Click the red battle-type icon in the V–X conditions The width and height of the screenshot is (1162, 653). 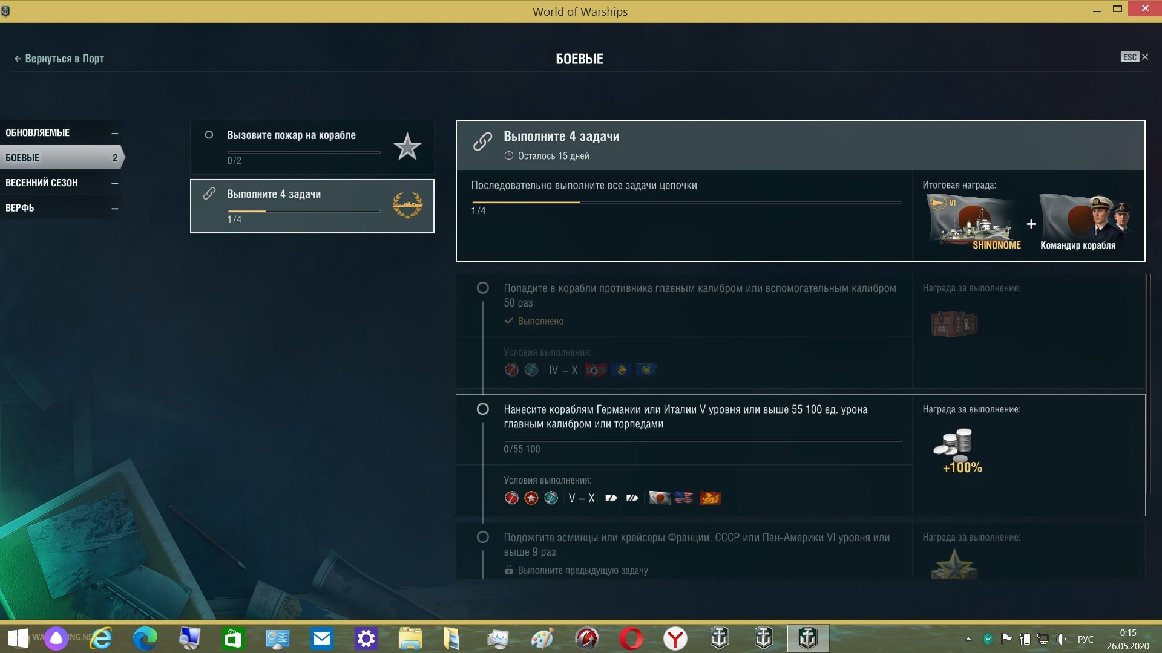(x=511, y=498)
